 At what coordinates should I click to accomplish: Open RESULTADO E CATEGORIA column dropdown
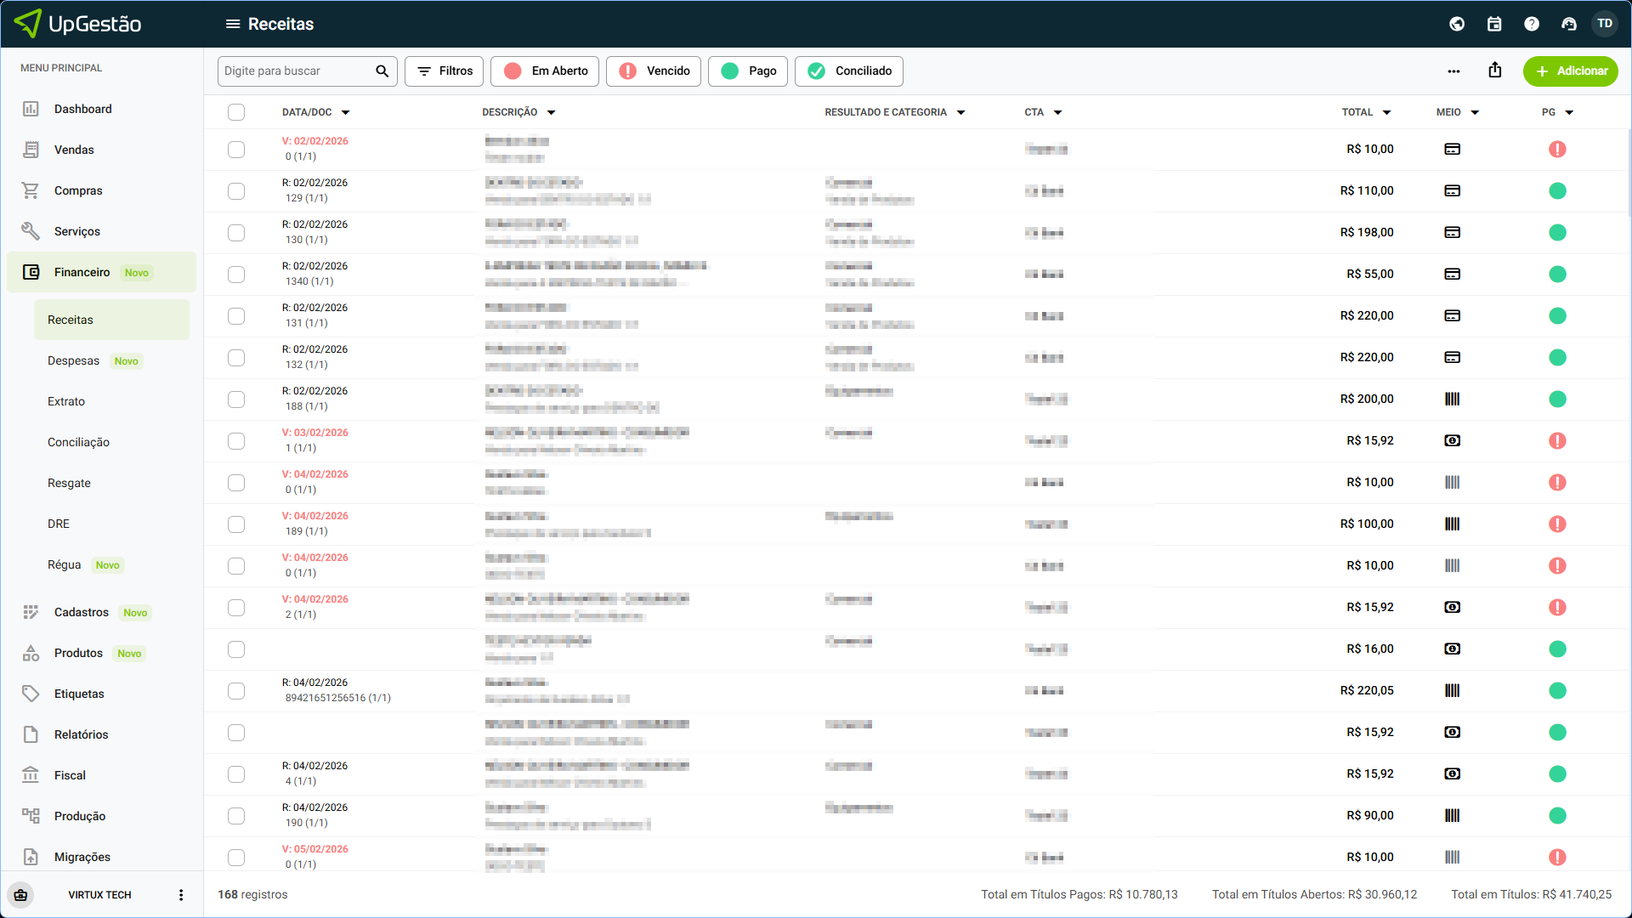pos(961,112)
